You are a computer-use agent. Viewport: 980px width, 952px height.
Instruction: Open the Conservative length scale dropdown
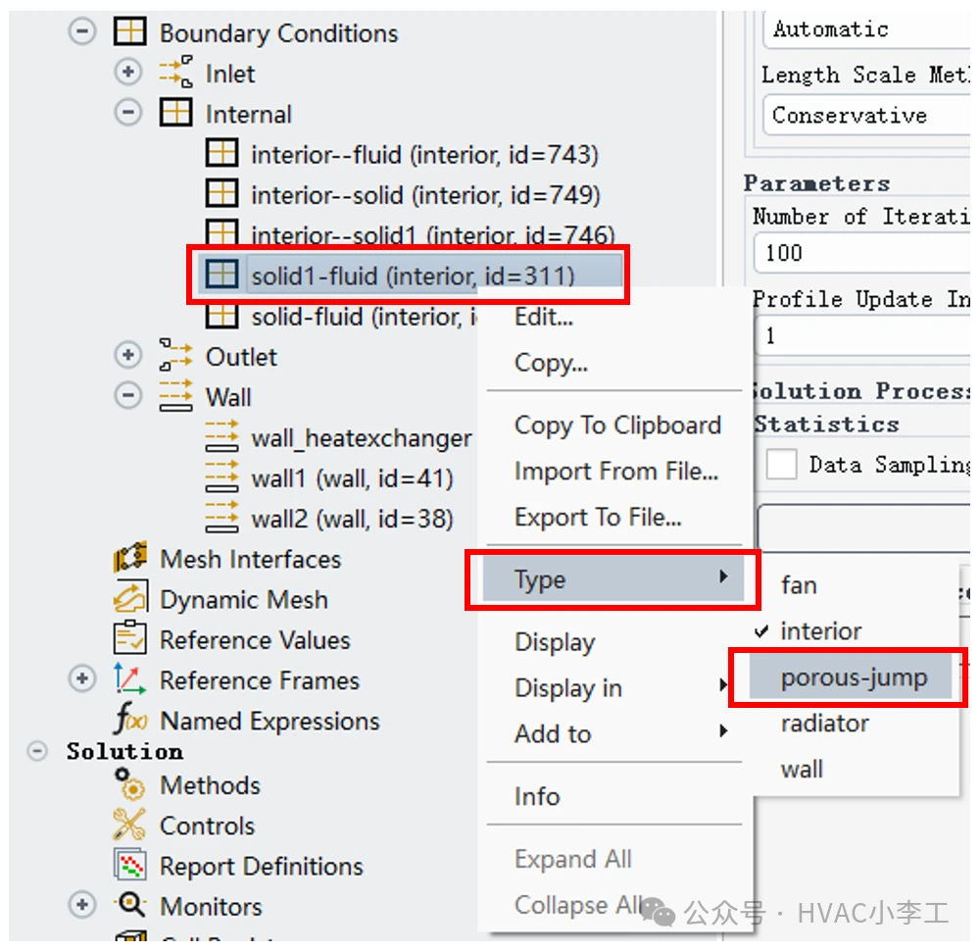862,116
